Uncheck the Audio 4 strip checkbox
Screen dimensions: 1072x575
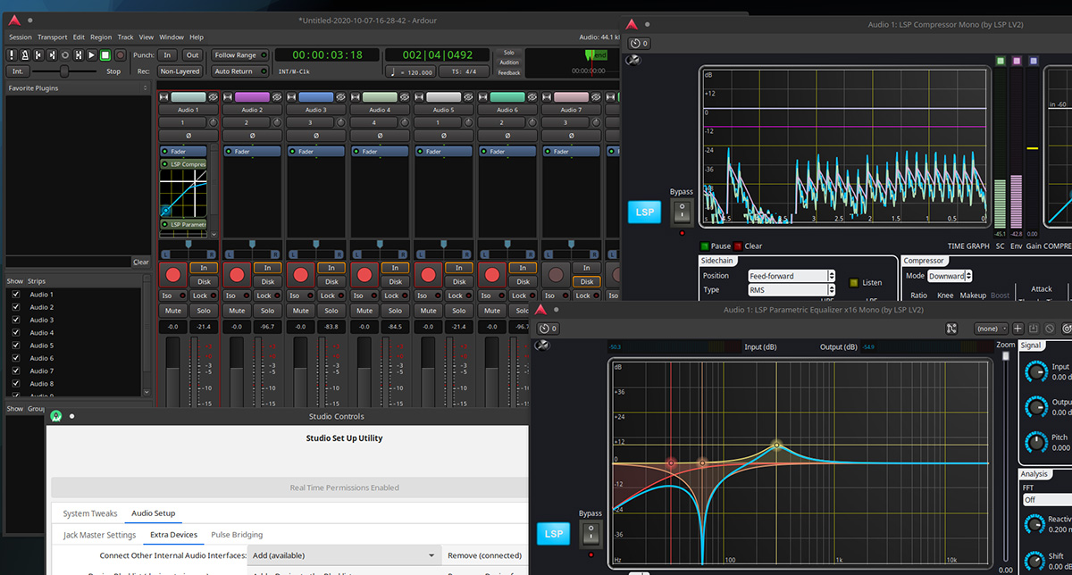[15, 332]
